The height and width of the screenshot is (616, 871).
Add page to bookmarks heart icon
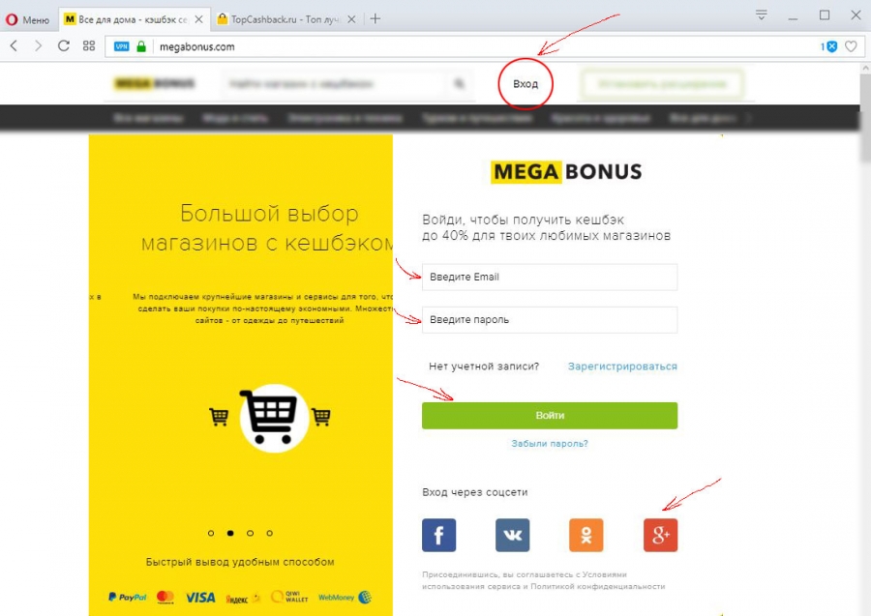851,46
